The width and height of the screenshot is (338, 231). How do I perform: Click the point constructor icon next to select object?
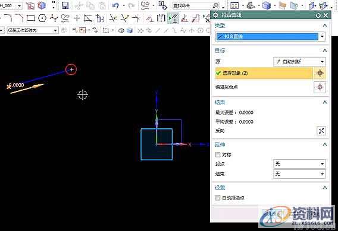click(320, 73)
